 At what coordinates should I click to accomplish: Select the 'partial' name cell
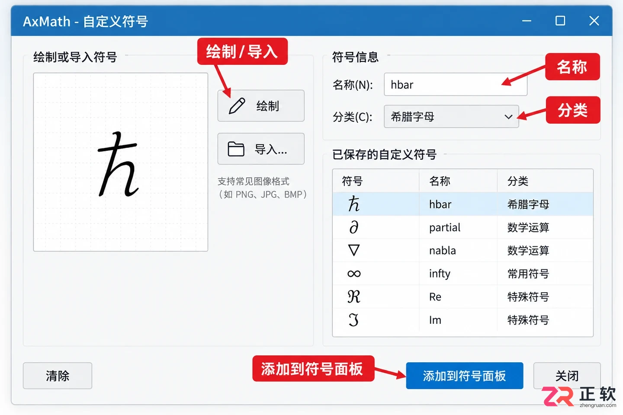(458, 227)
